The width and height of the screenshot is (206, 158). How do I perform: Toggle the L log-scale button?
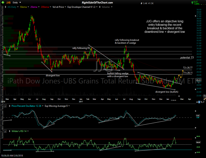pos(199,102)
